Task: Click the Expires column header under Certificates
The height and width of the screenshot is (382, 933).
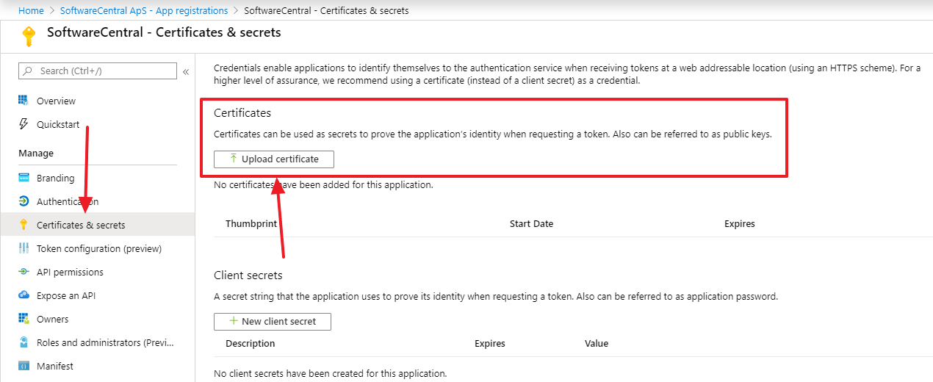Action: pyautogui.click(x=739, y=223)
